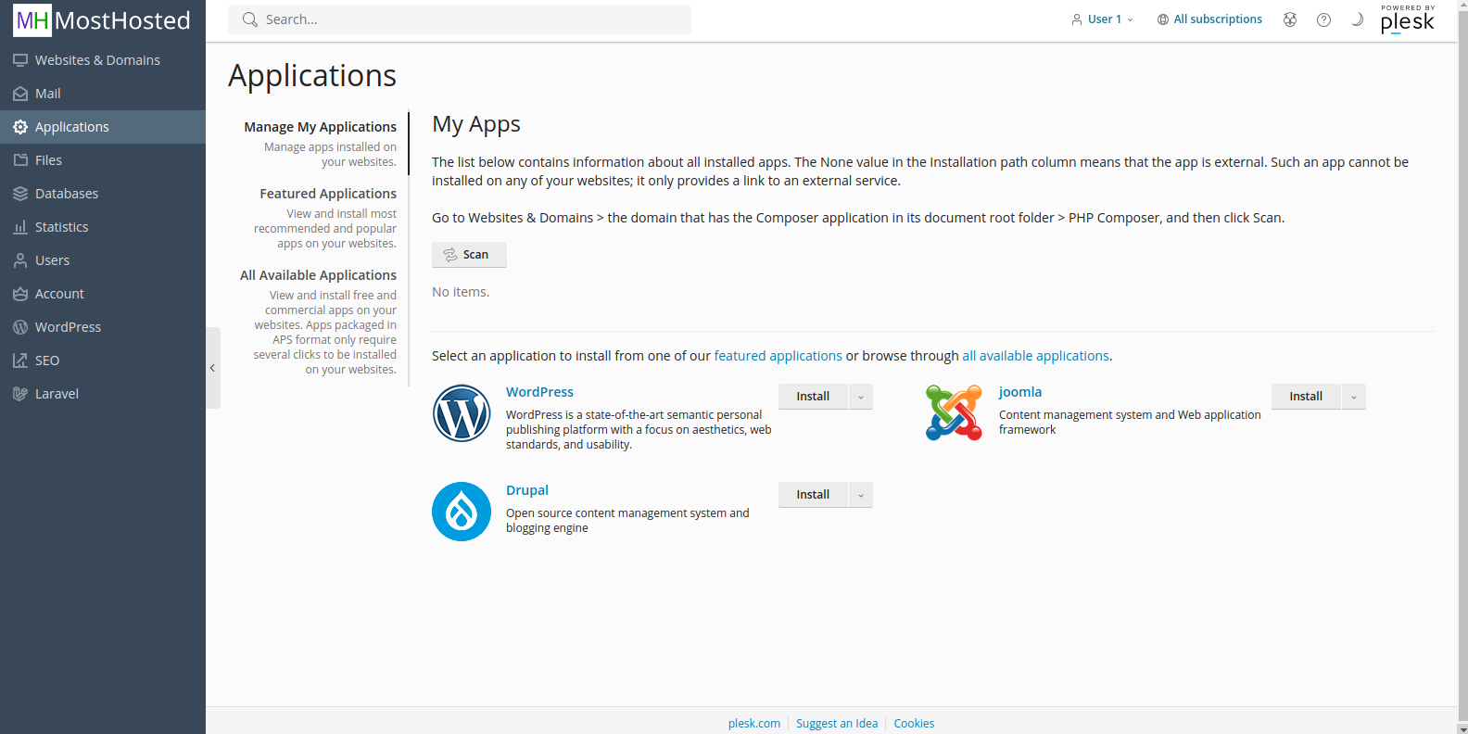This screenshot has width=1468, height=734.
Task: Click the Statistics bar chart icon
Action: tap(20, 227)
